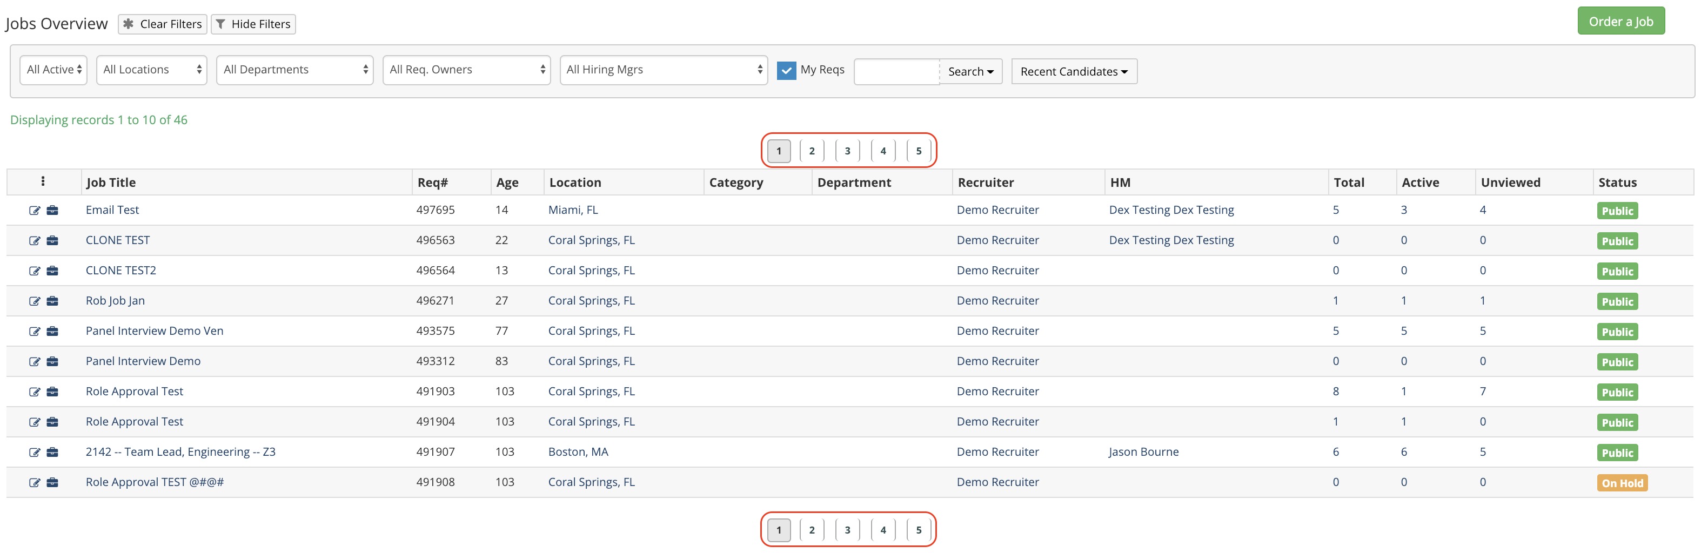Screen dimensions: 1701x553
Task: Open briefcase icon for CLONE TEST2 row
Action: (x=52, y=271)
